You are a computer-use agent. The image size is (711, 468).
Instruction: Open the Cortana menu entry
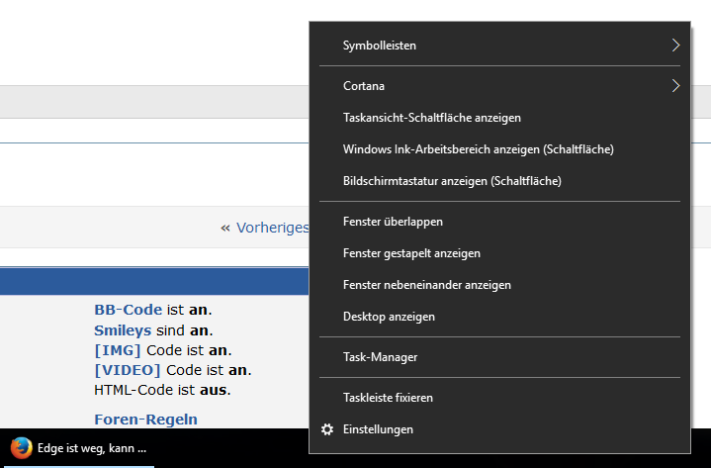pos(364,86)
